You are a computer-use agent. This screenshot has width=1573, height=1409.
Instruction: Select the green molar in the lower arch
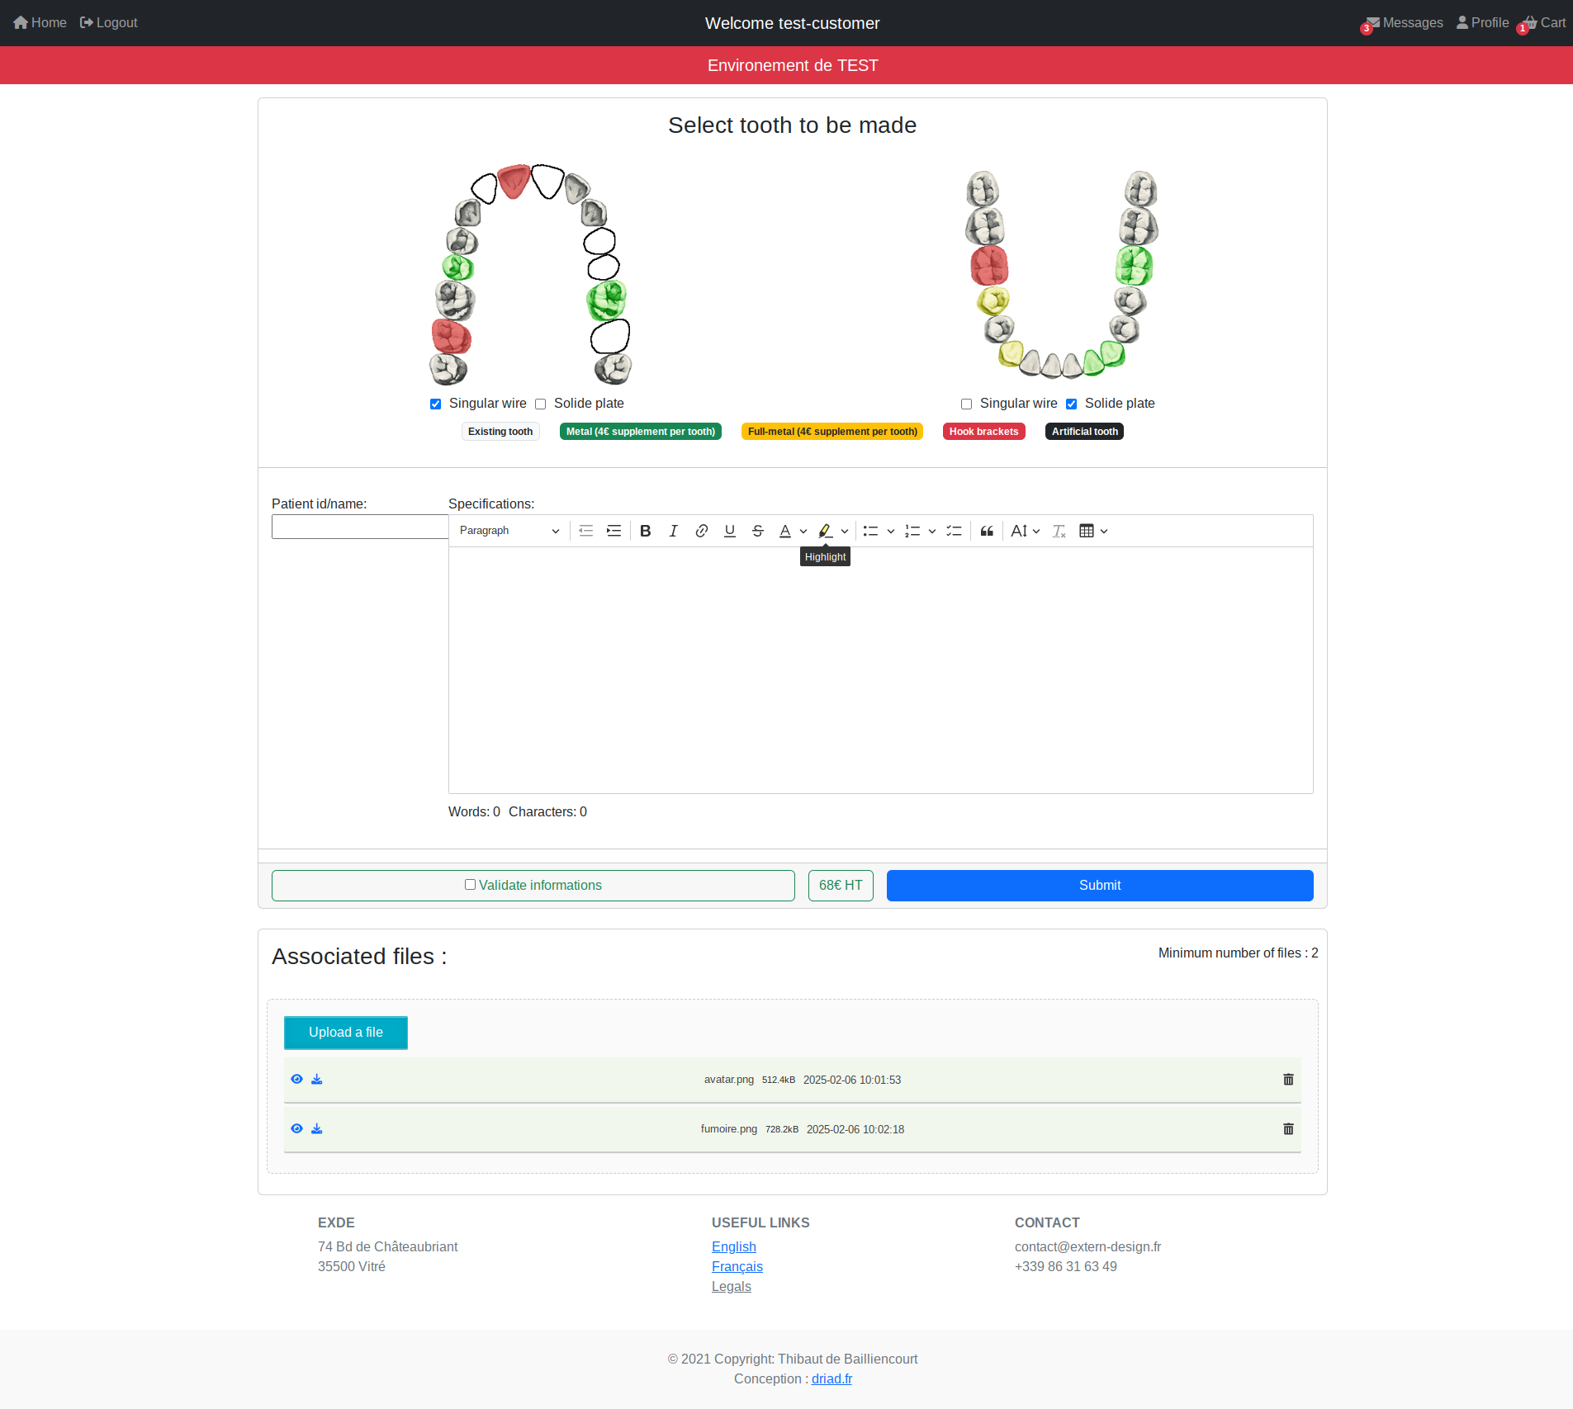pos(1134,265)
